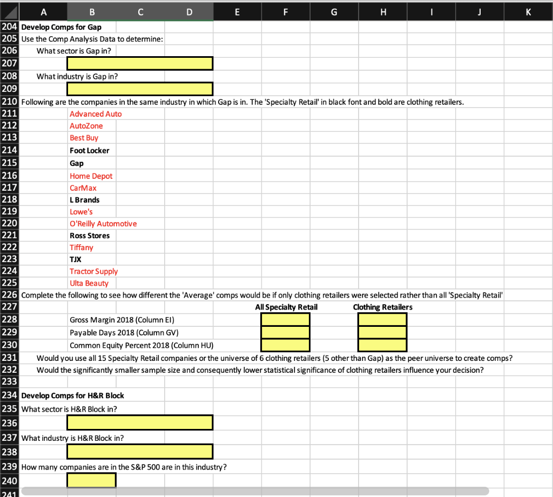Screen dimensions: 553x497
Task: Select row 204 header
Action: pyautogui.click(x=10, y=26)
